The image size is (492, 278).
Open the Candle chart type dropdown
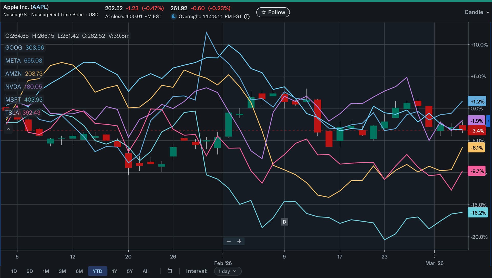pos(477,12)
